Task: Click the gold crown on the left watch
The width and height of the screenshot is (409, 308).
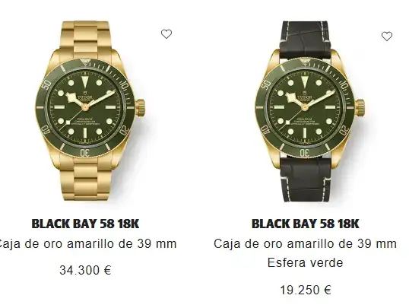Action: click(x=141, y=107)
